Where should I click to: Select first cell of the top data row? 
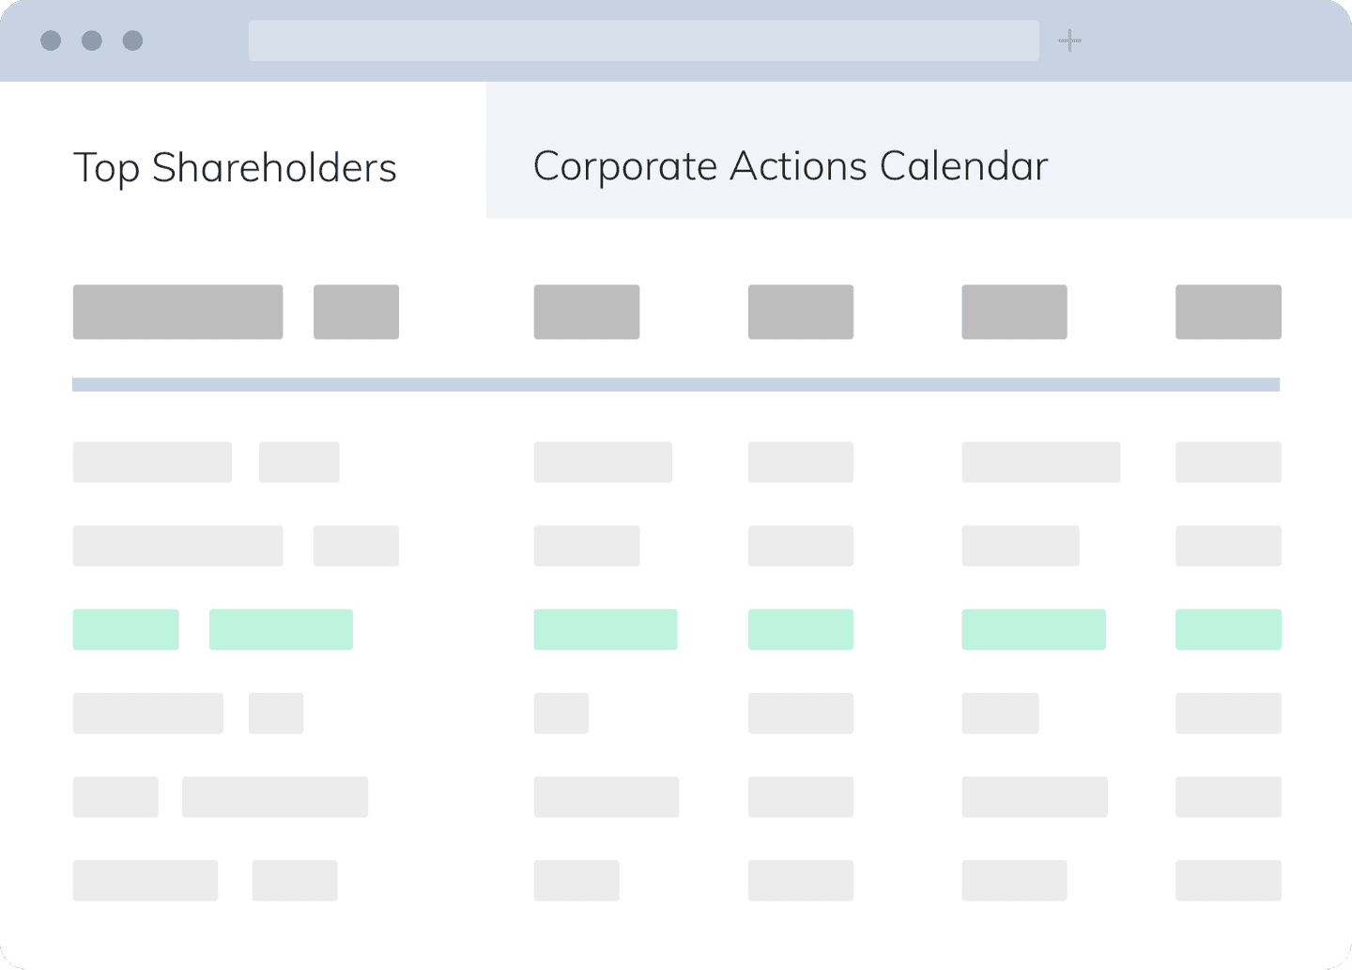pos(152,462)
